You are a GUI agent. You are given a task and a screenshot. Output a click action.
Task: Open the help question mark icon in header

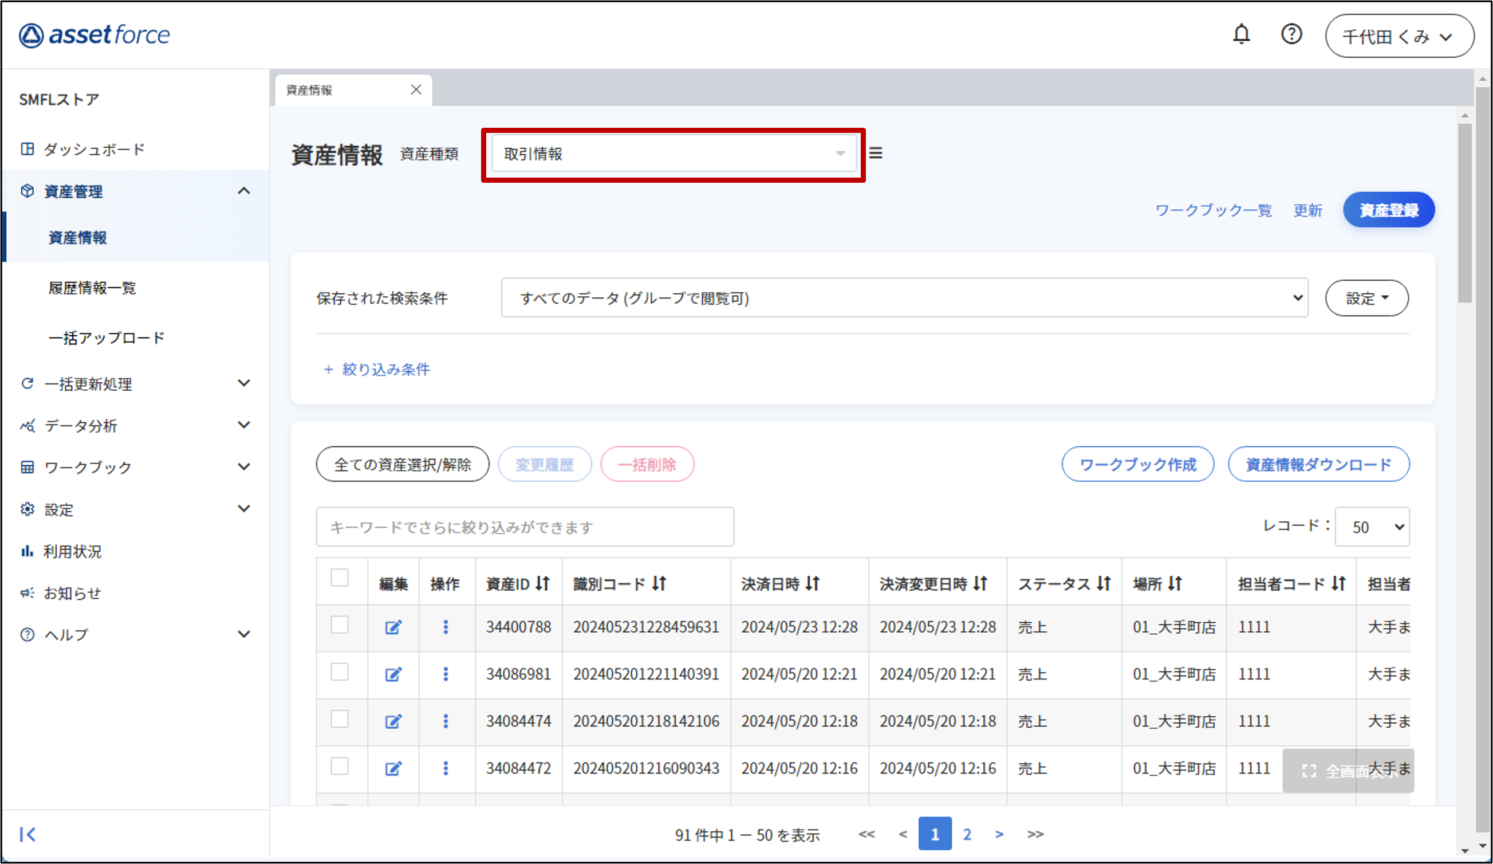(1291, 34)
